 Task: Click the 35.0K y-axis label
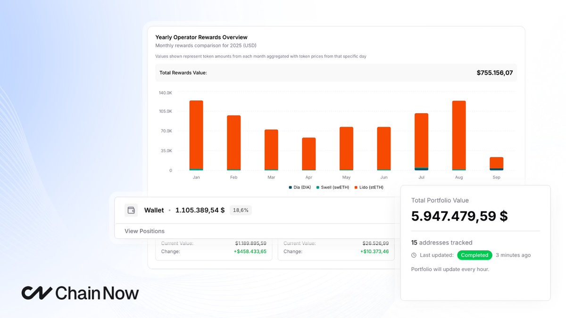[166, 151]
